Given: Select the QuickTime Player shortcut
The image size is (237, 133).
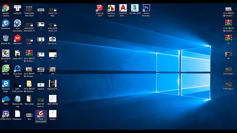Looking at the screenshot, I should pyautogui.click(x=17, y=68).
